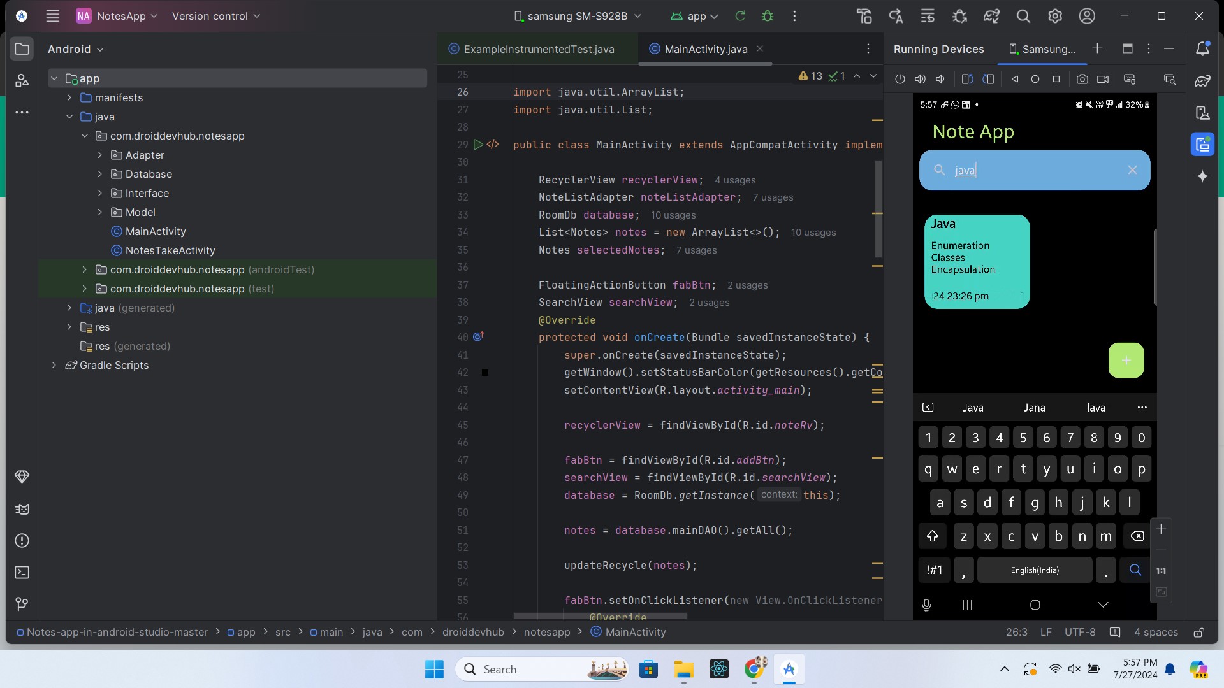Toggle the Running Devices sidebar button
Viewport: 1224px width, 688px height.
coord(1202,145)
